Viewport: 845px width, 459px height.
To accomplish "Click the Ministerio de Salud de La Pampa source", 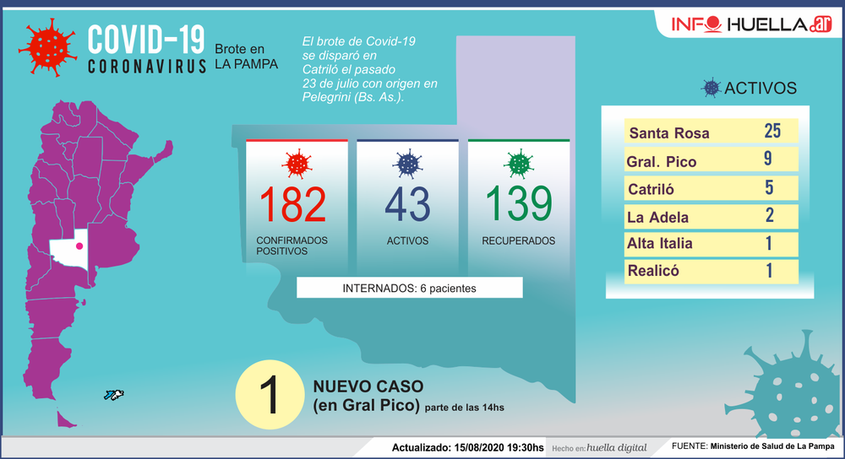I will pyautogui.click(x=771, y=445).
